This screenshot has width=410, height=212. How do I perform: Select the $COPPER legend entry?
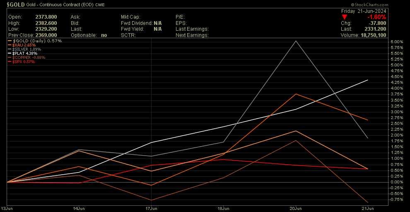[x=29, y=57]
